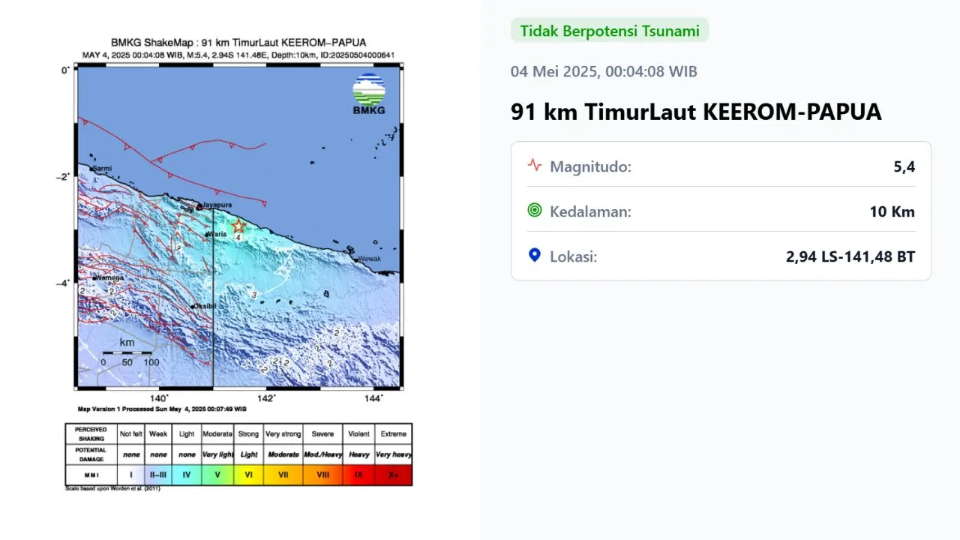Click the MMI V green legend swatch
960x540 pixels.
pos(217,475)
